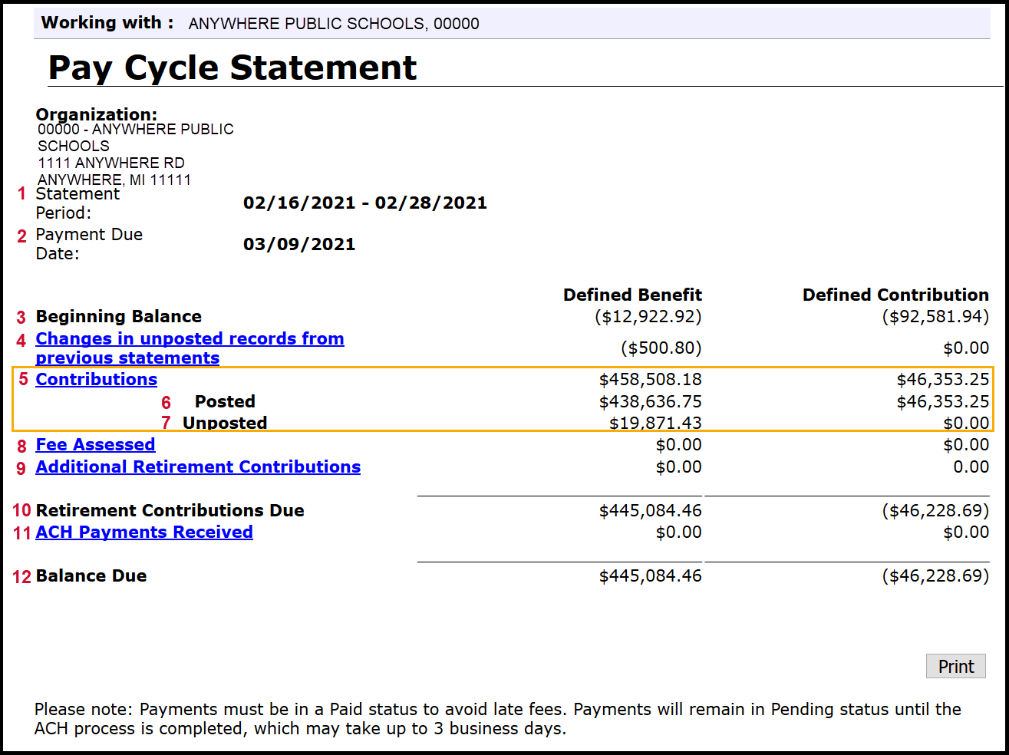Select the Defined Benefit balance due amount

(x=649, y=576)
